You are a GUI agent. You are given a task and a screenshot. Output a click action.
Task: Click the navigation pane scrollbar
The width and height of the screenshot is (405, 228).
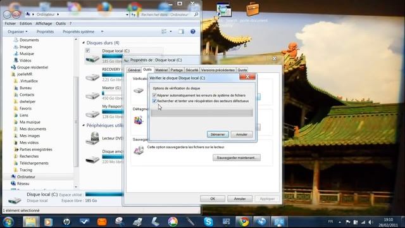[76, 122]
